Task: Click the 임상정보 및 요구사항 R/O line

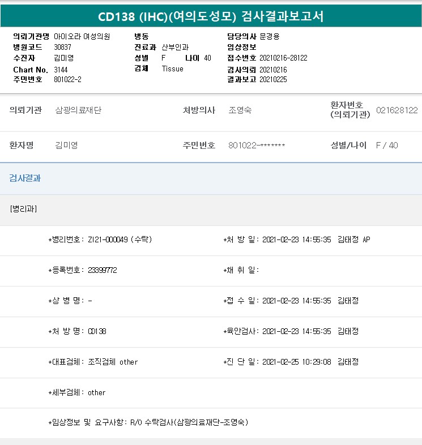Action: pos(148,422)
